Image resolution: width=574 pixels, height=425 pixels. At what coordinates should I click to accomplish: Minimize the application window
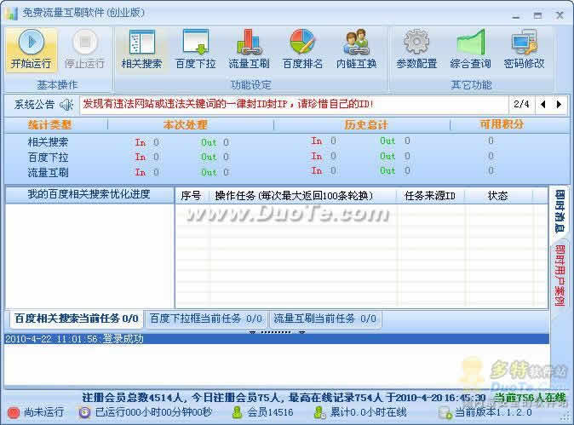click(x=516, y=15)
